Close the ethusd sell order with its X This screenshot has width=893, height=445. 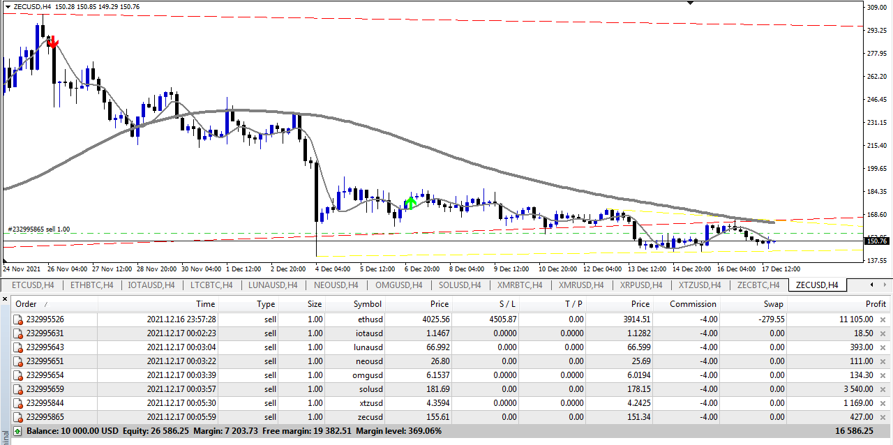883,319
